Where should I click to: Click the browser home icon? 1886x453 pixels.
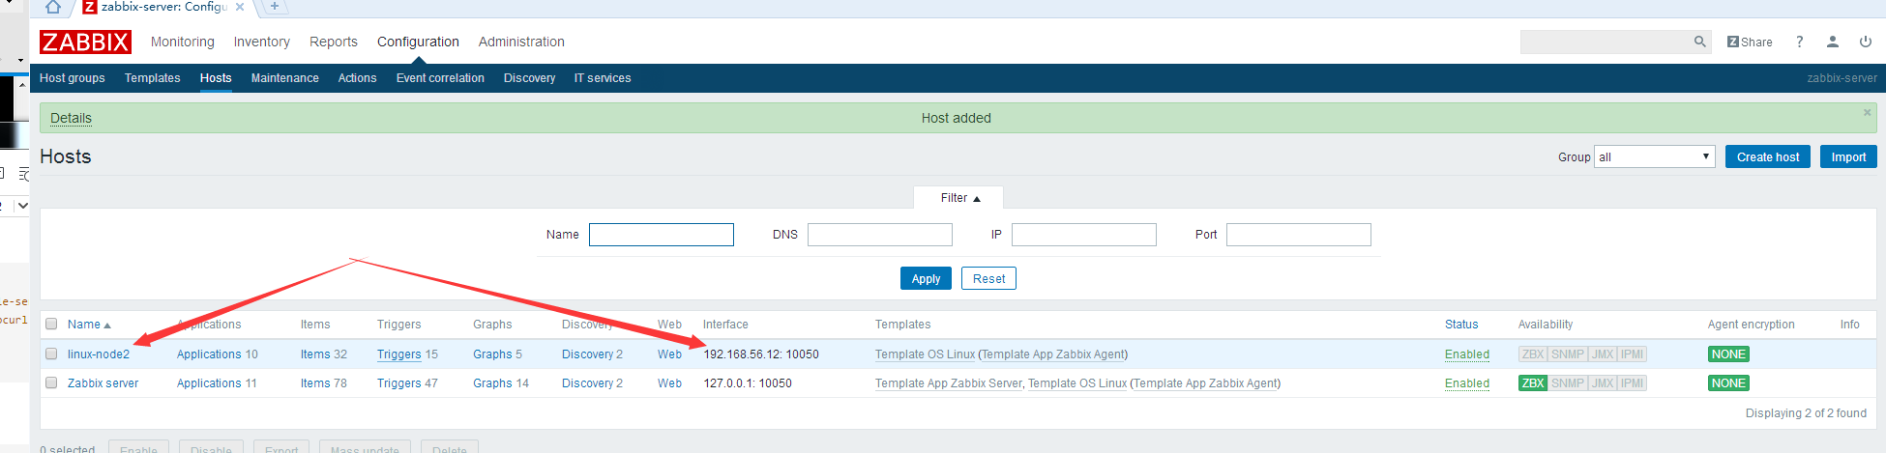pos(53,7)
